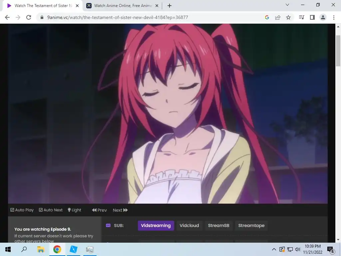
Task: Share this page via share icon
Action: coord(278,17)
